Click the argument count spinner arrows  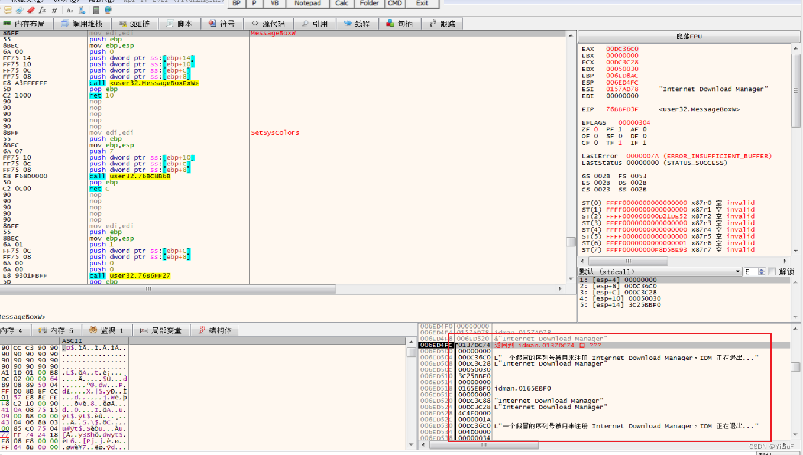pos(761,271)
